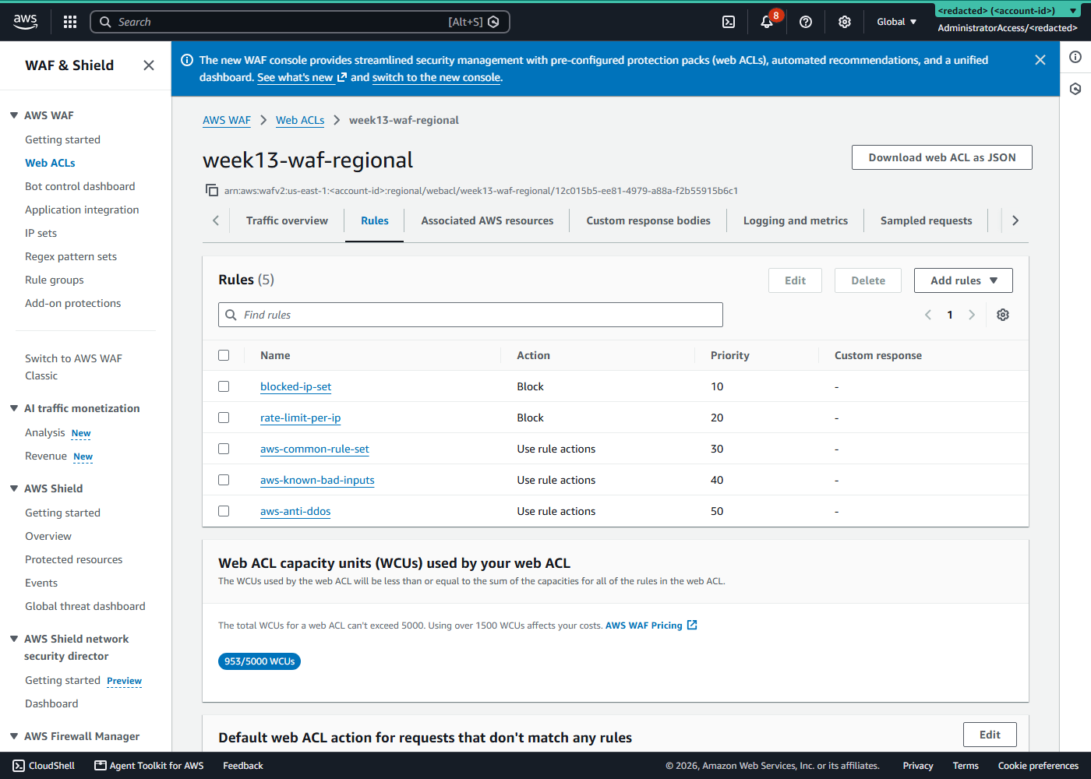This screenshot has width=1091, height=779.
Task: Open the info panel icon on right edge
Action: click(x=1075, y=57)
